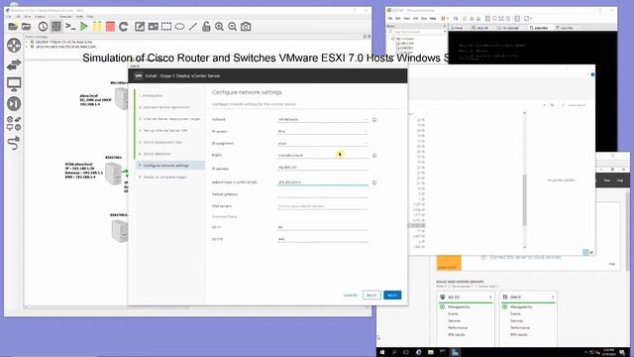Go to Introduction step in installer sidebar
Screen dimensions: 634x357
pyautogui.click(x=152, y=95)
